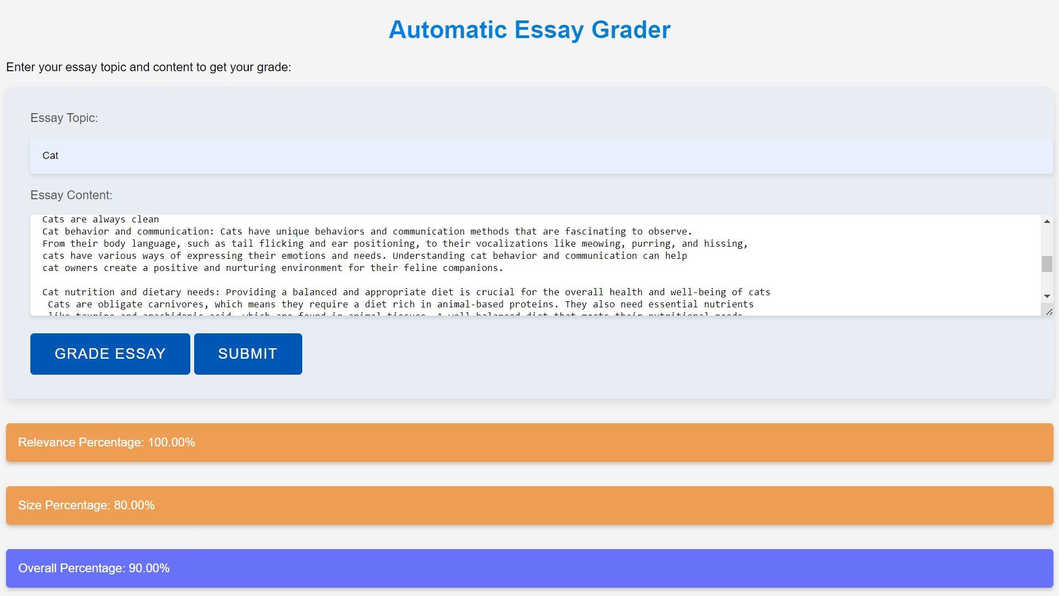The image size is (1059, 596).
Task: Click the textarea scrollbar up arrow
Action: (1047, 221)
